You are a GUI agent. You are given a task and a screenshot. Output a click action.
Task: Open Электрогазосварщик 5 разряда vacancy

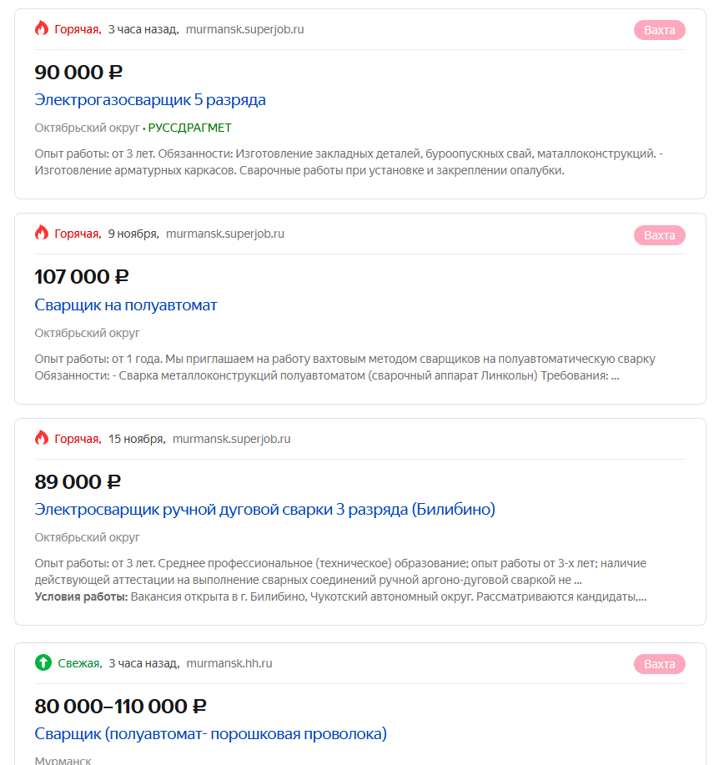tap(150, 100)
